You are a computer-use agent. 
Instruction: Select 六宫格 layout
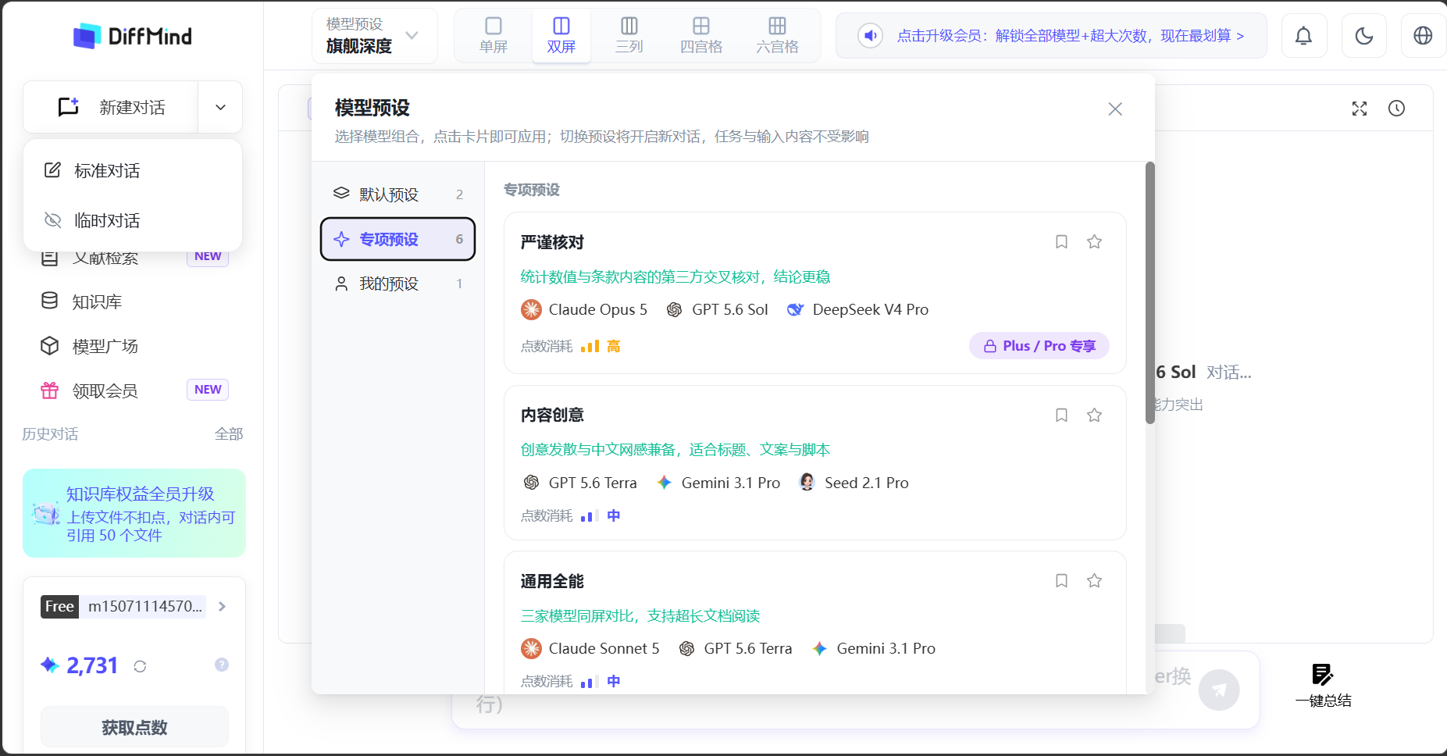coord(777,36)
